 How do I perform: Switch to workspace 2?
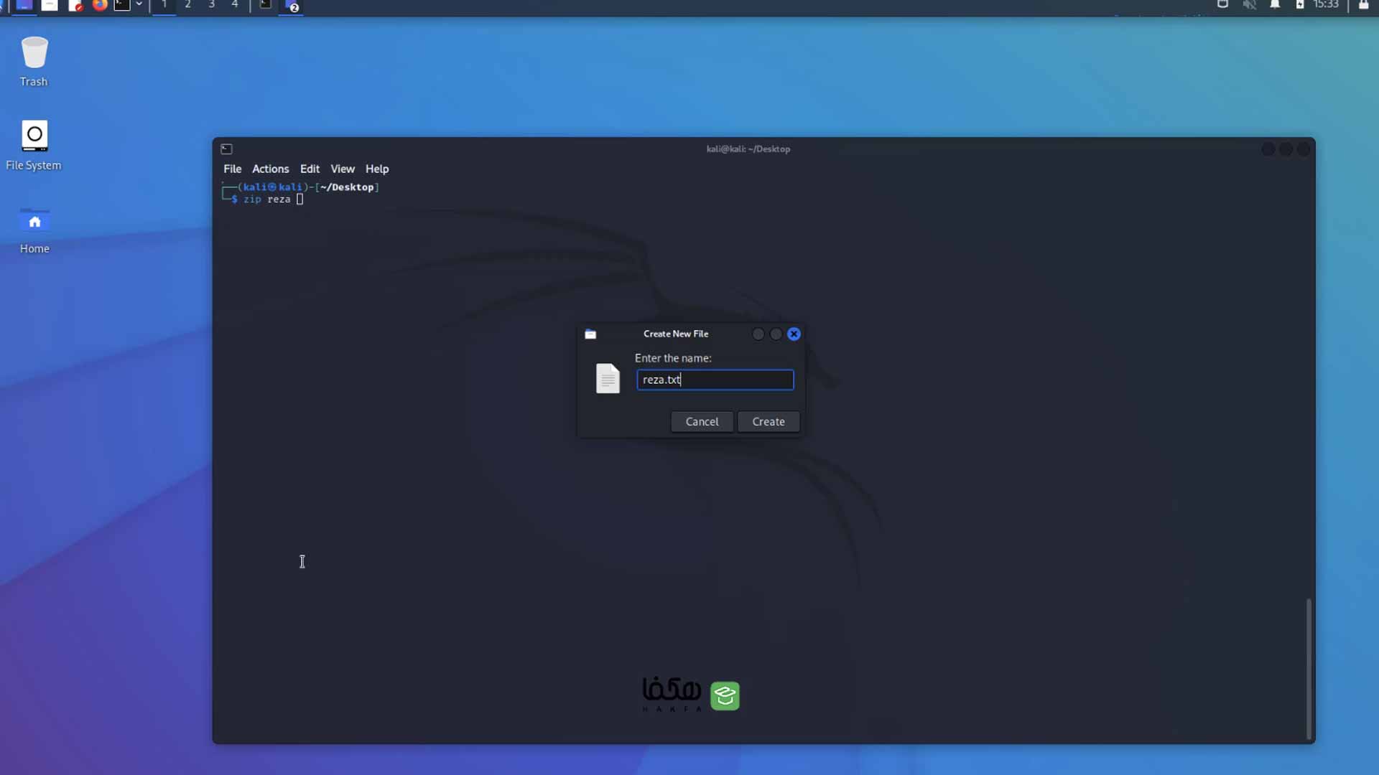tap(187, 5)
